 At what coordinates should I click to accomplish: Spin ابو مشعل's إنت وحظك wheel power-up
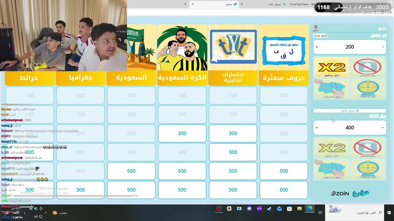point(367,88)
